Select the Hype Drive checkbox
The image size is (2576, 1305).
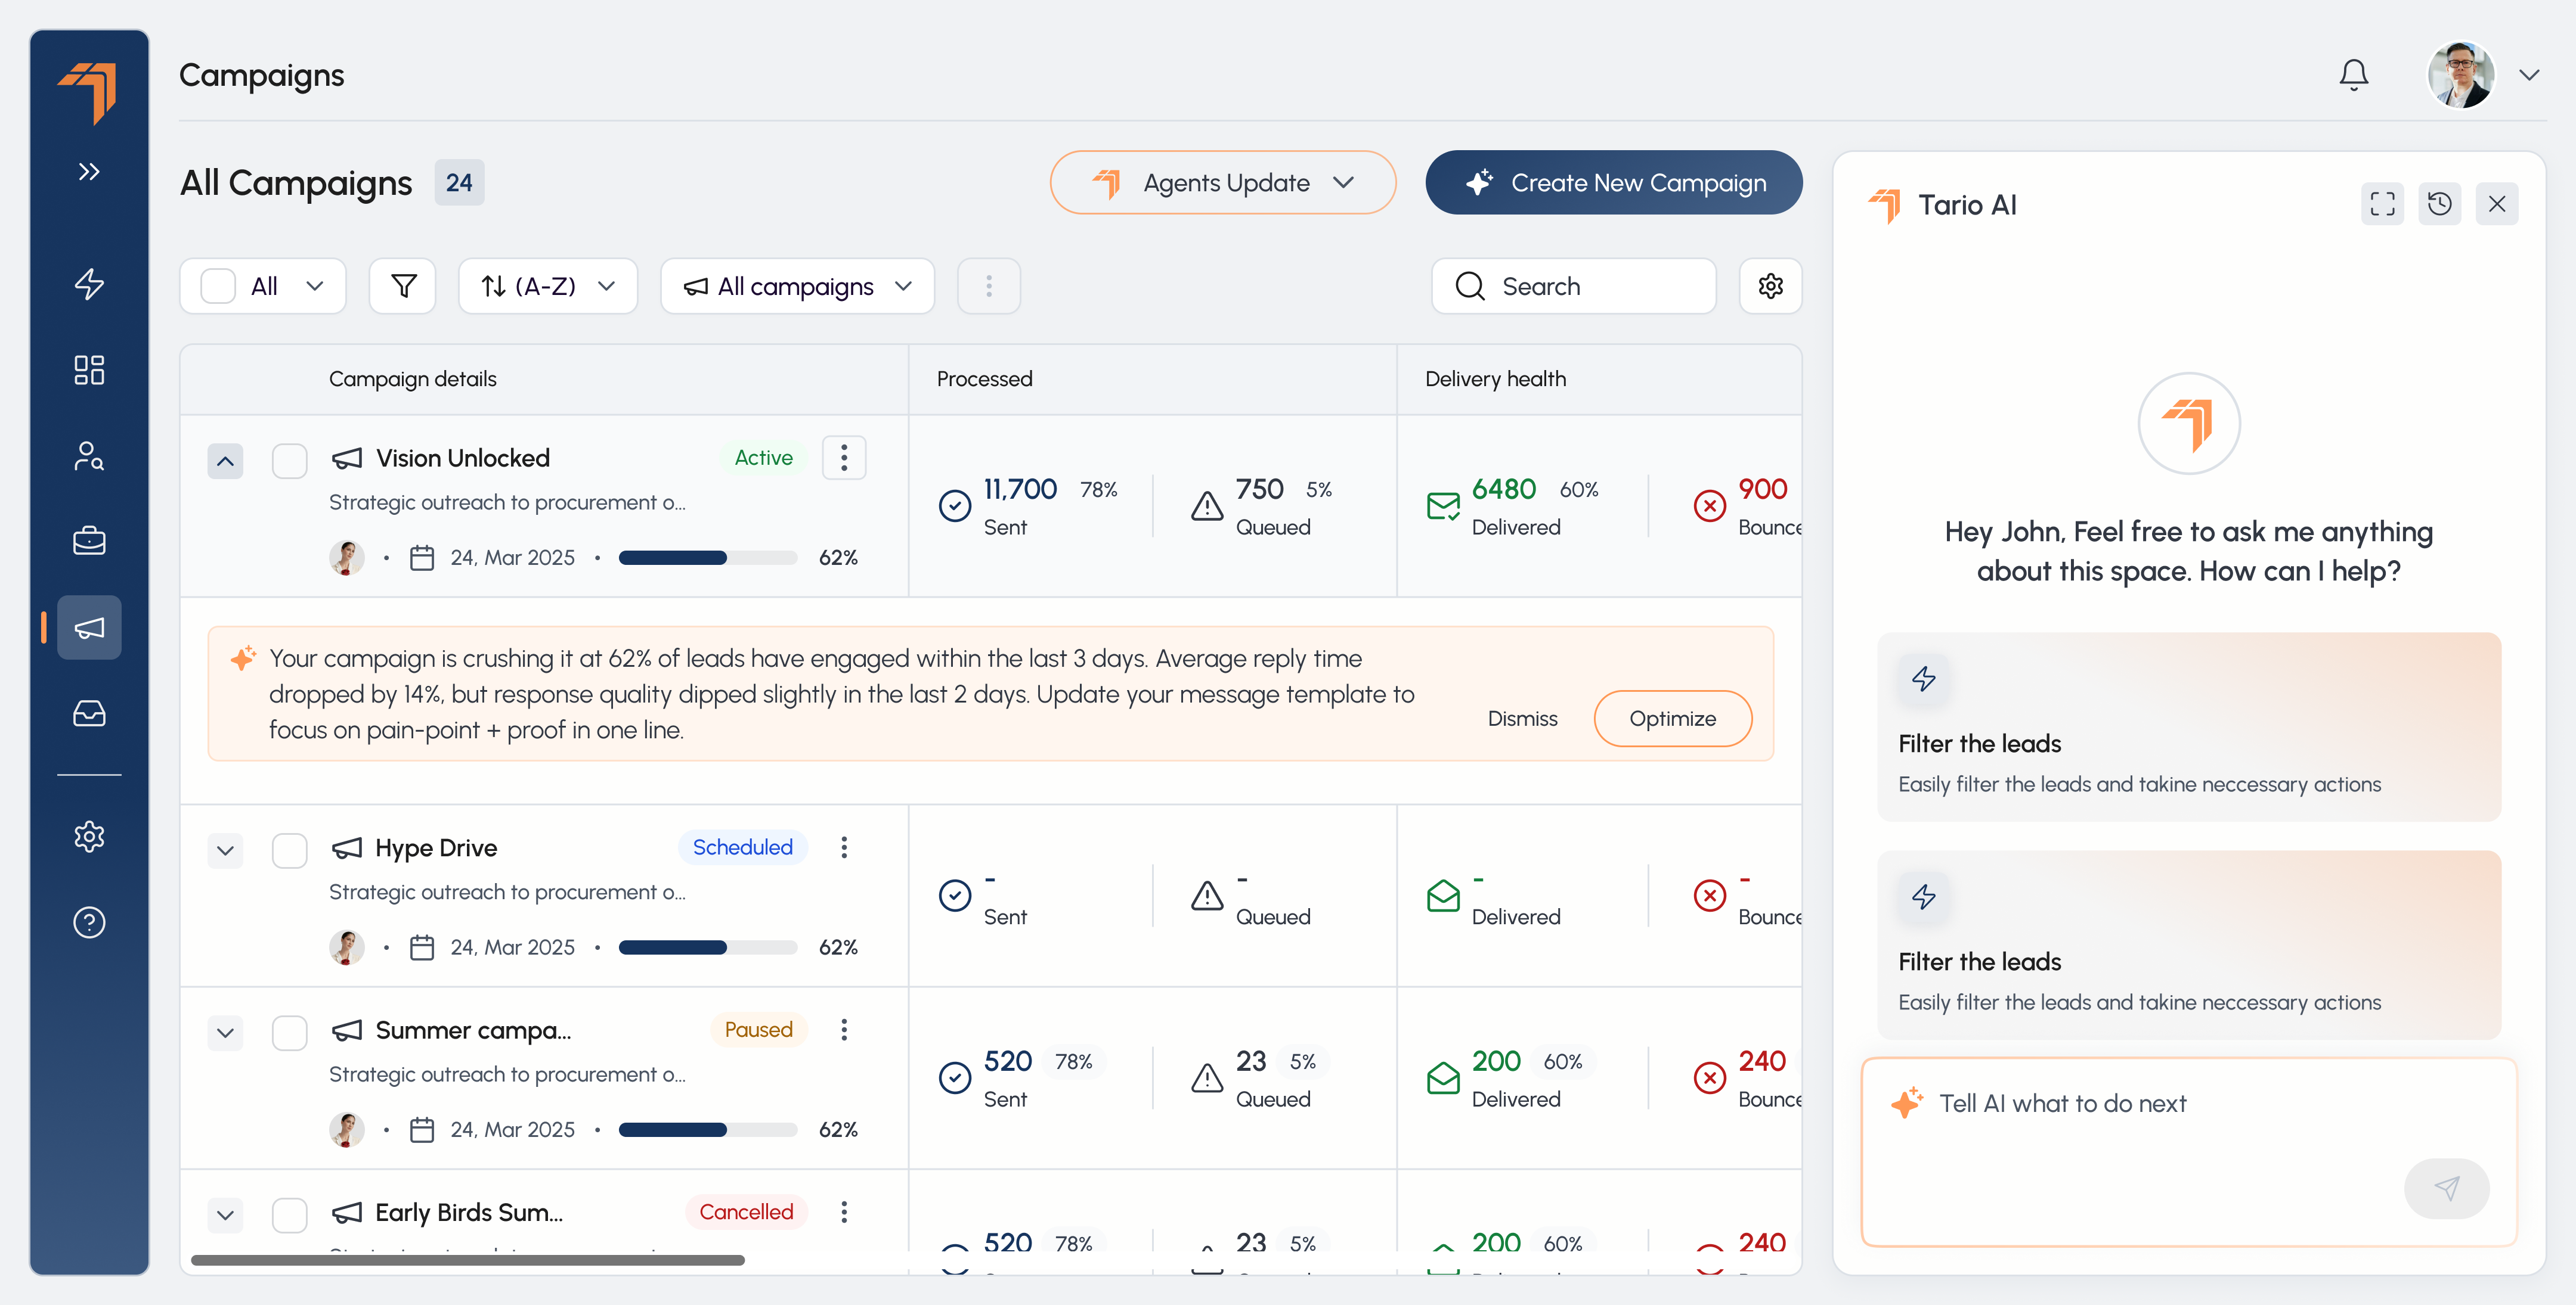(290, 850)
